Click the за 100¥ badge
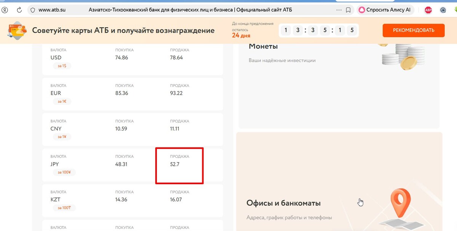The image size is (457, 231). (64, 172)
